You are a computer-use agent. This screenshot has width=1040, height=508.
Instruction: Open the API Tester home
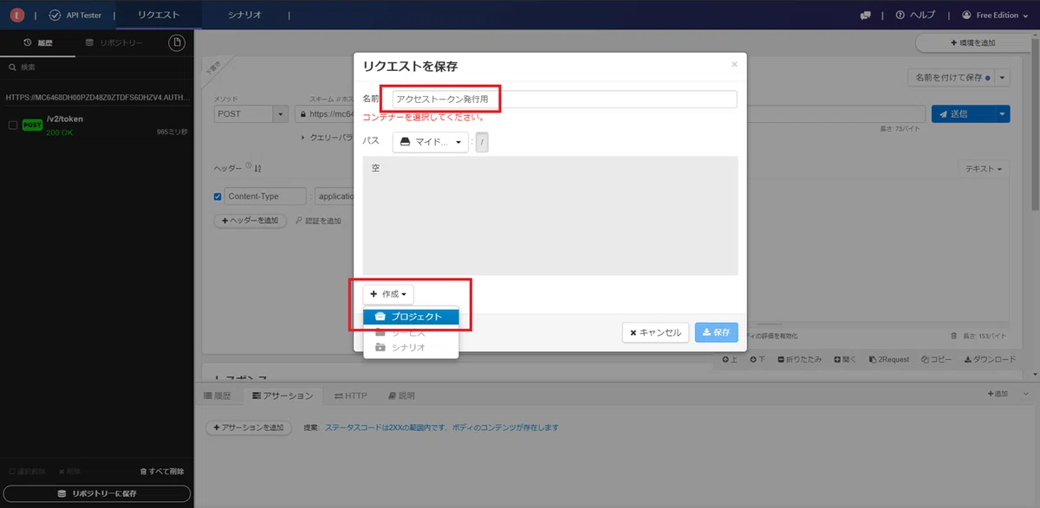click(76, 15)
